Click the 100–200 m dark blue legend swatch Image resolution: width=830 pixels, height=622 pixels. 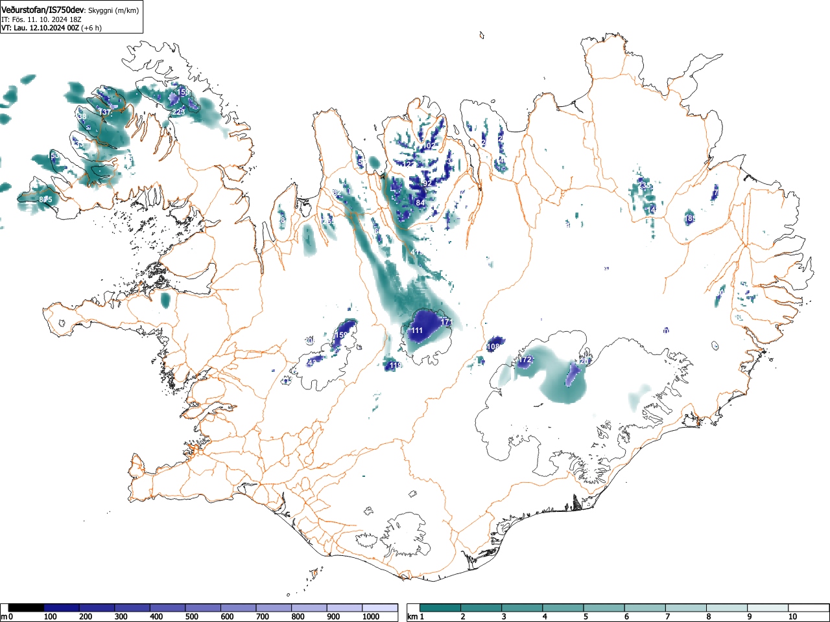[x=62, y=608]
